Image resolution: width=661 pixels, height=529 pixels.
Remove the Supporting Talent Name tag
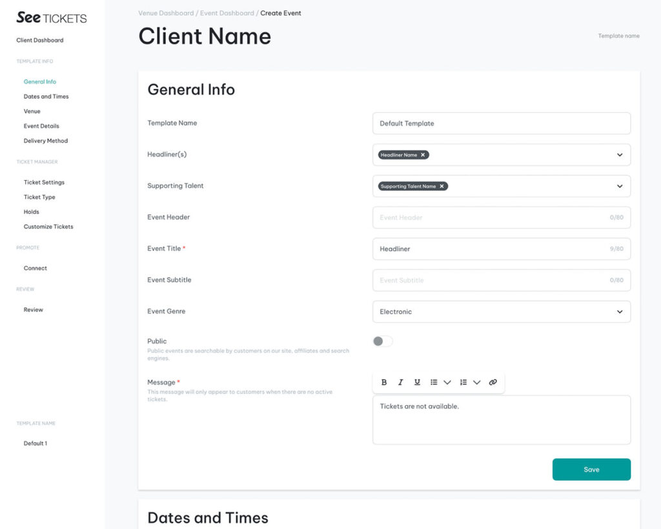(x=442, y=186)
